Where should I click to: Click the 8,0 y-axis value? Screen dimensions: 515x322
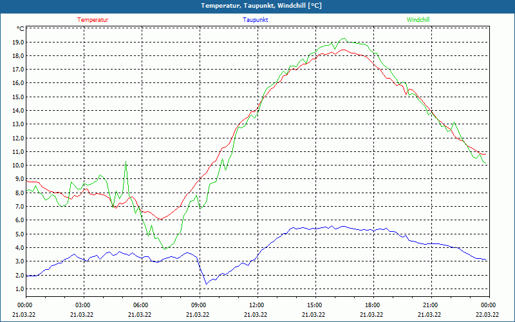19,193
